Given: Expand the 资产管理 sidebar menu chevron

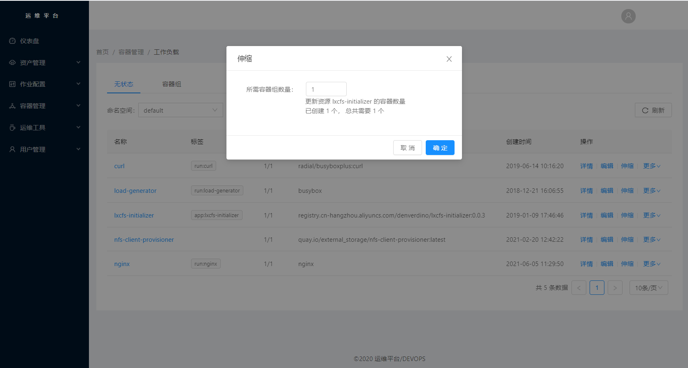Looking at the screenshot, I should click(x=78, y=62).
